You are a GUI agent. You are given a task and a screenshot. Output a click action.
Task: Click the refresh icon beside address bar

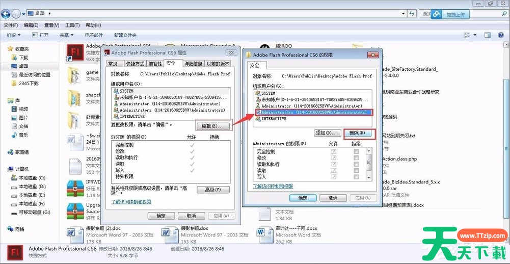click(412, 13)
